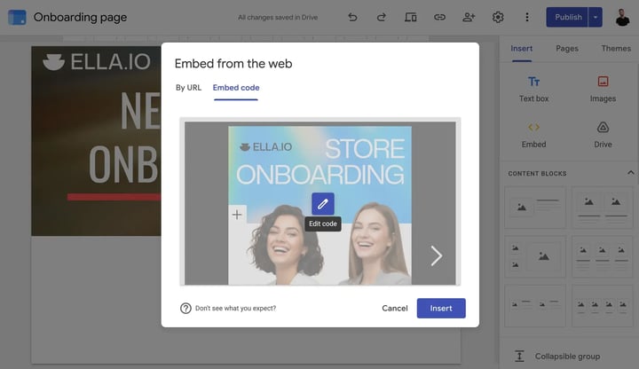Image resolution: width=639 pixels, height=369 pixels.
Task: Redo the last action
Action: [x=382, y=17]
